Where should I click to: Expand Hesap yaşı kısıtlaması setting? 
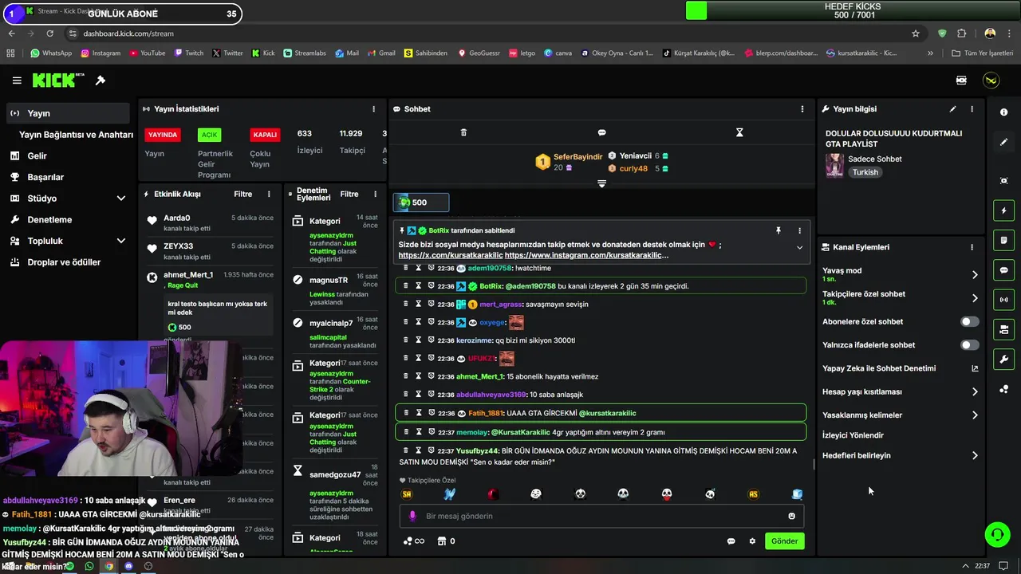point(975,392)
